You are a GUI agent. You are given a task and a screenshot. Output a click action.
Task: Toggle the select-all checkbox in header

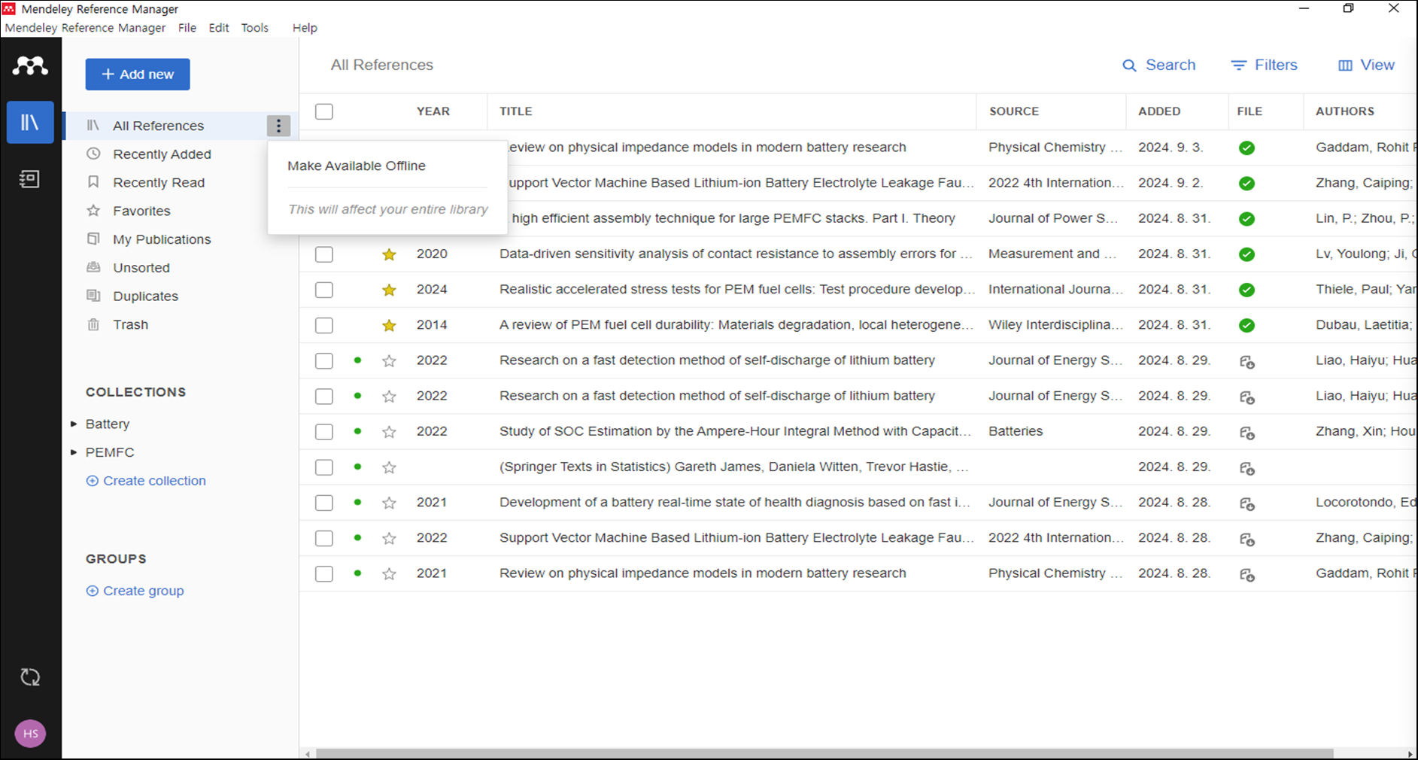click(324, 111)
